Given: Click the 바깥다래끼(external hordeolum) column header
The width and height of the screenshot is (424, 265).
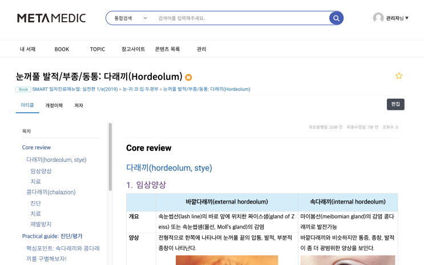Looking at the screenshot, I should pyautogui.click(x=227, y=202).
